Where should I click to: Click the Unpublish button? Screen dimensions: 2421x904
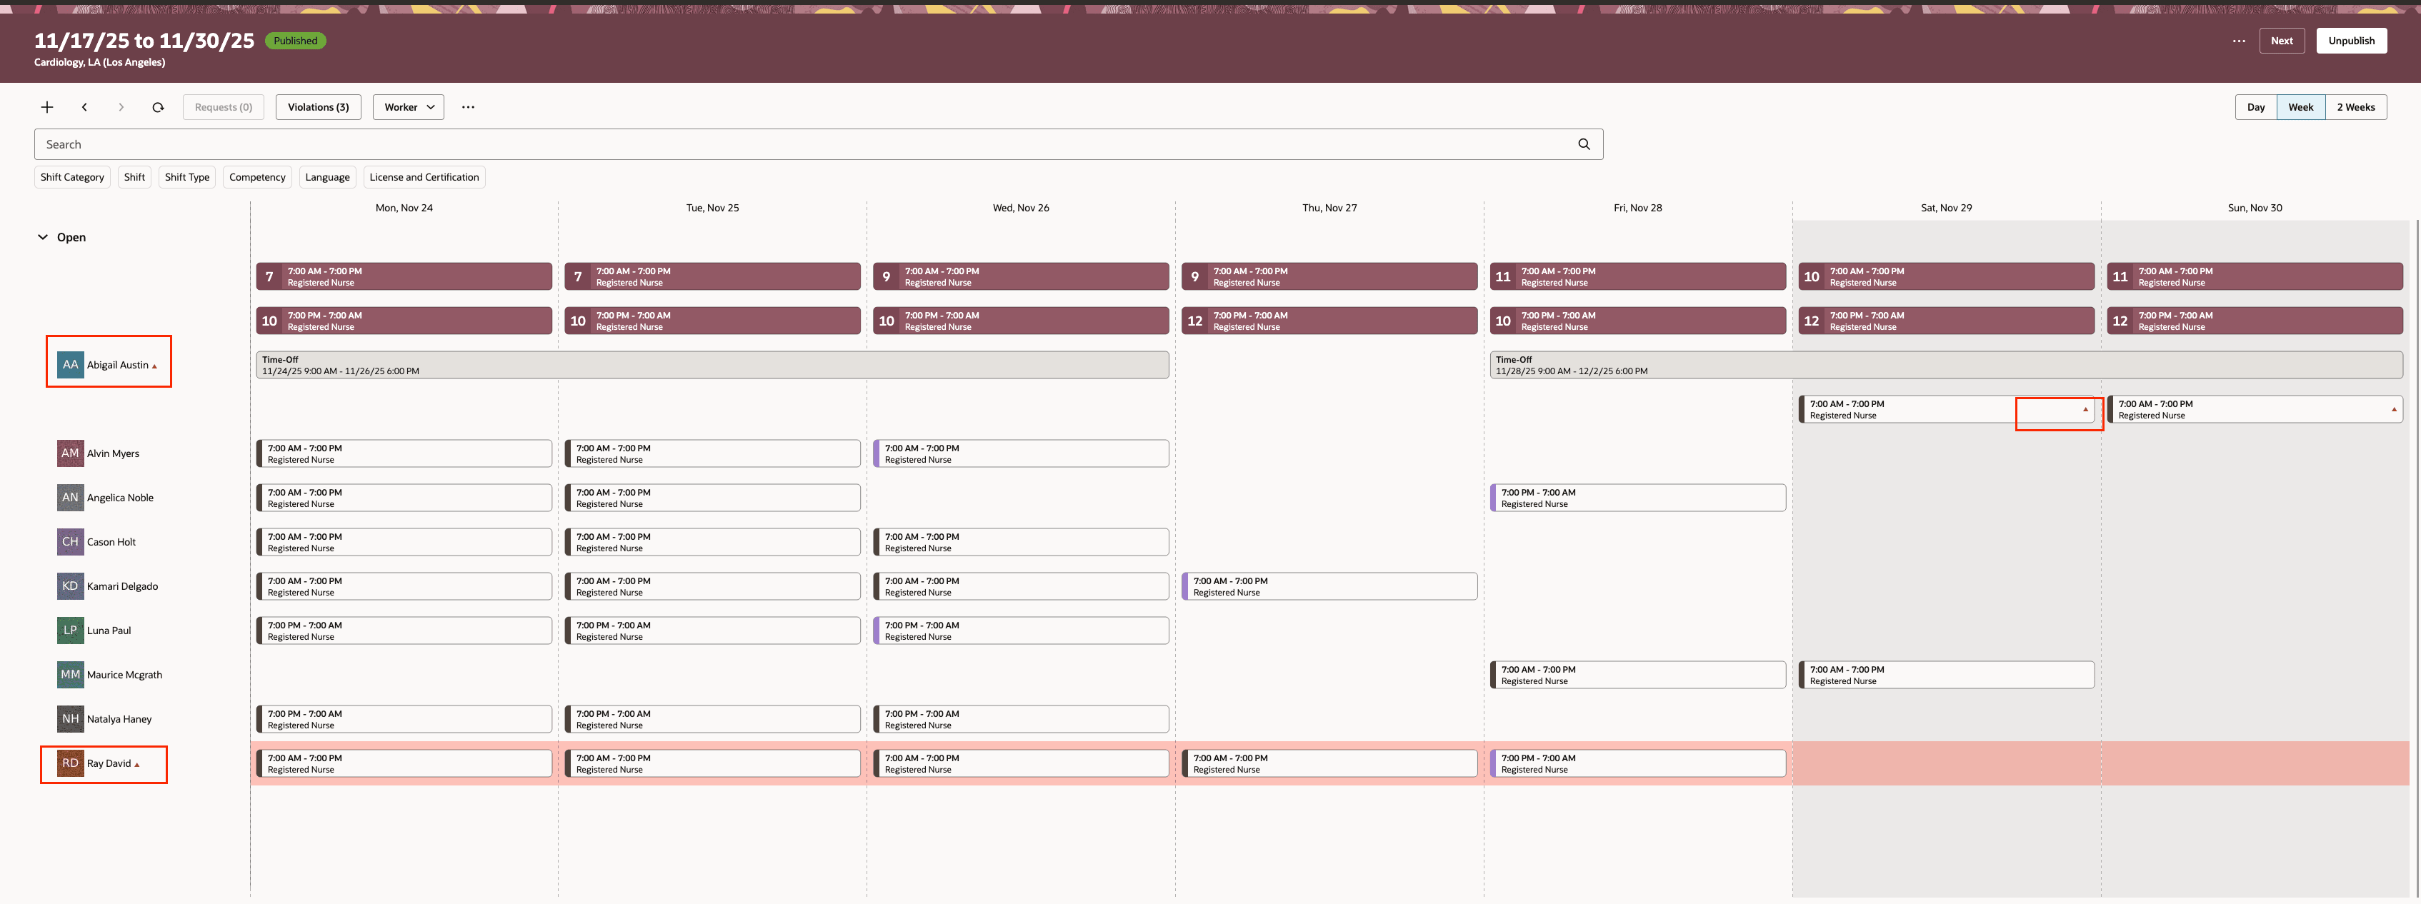coord(2352,39)
